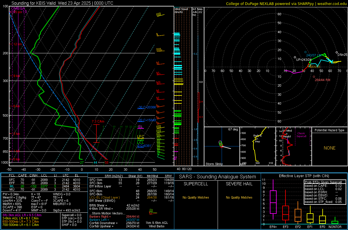Screen dimensions: 348x230
Task: Click the 850-500mb LR = 7.3 C/km line
Action: point(21,221)
